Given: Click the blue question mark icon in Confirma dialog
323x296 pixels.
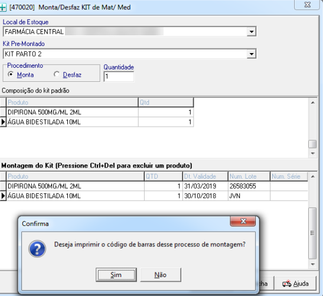Looking at the screenshot, I should pyautogui.click(x=37, y=249).
